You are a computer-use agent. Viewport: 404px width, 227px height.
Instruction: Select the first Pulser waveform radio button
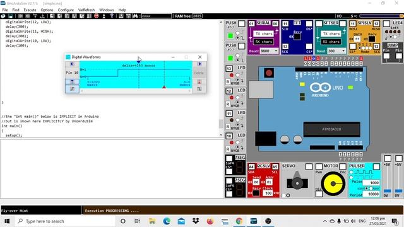351,172
